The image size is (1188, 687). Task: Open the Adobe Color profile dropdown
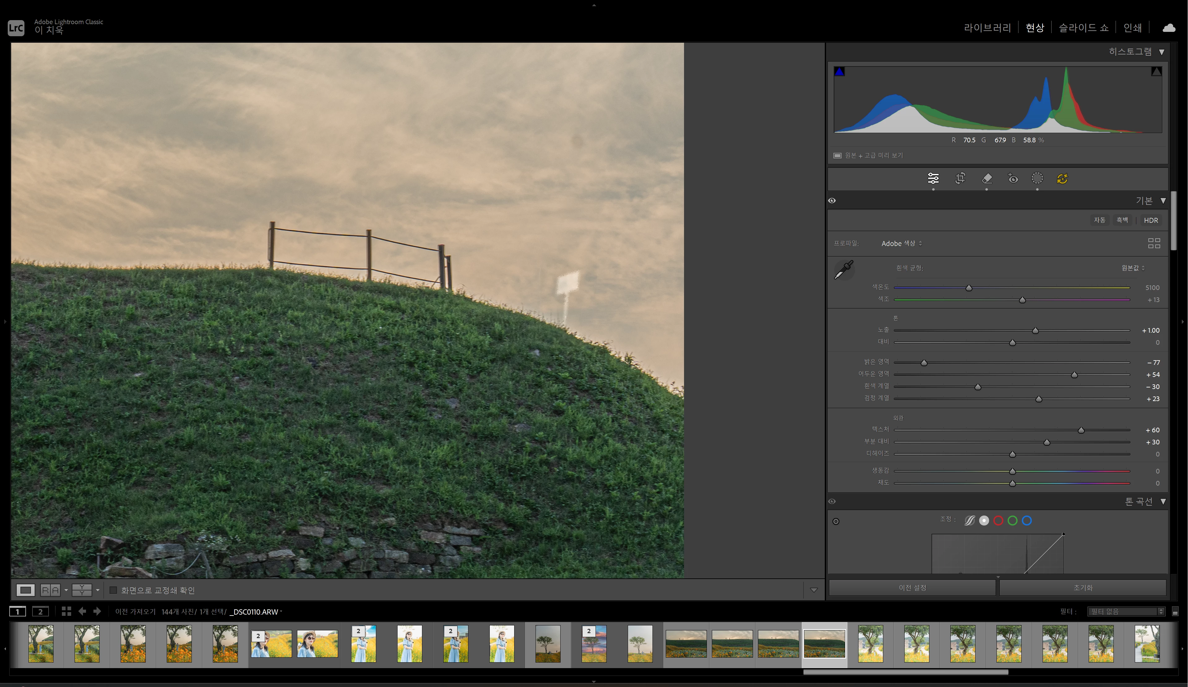(x=901, y=243)
